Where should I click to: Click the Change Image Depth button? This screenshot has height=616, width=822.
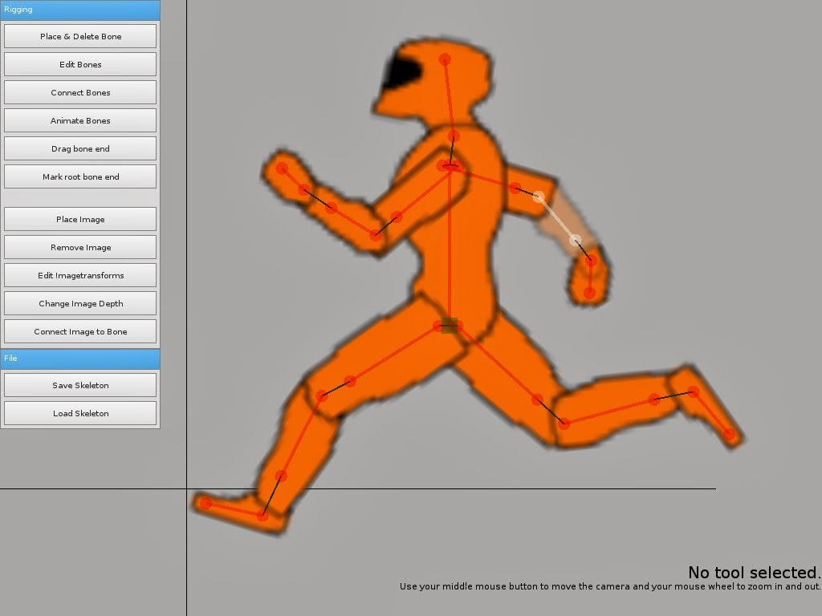(80, 303)
